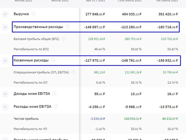Click expense below EBITDA -4 256.21 ₽
The width and height of the screenshot is (186, 140).
click(x=96, y=107)
